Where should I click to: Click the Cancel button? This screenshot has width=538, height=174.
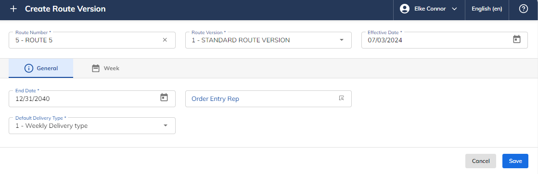click(481, 161)
